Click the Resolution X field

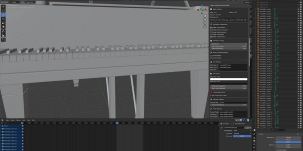(x=288, y=138)
